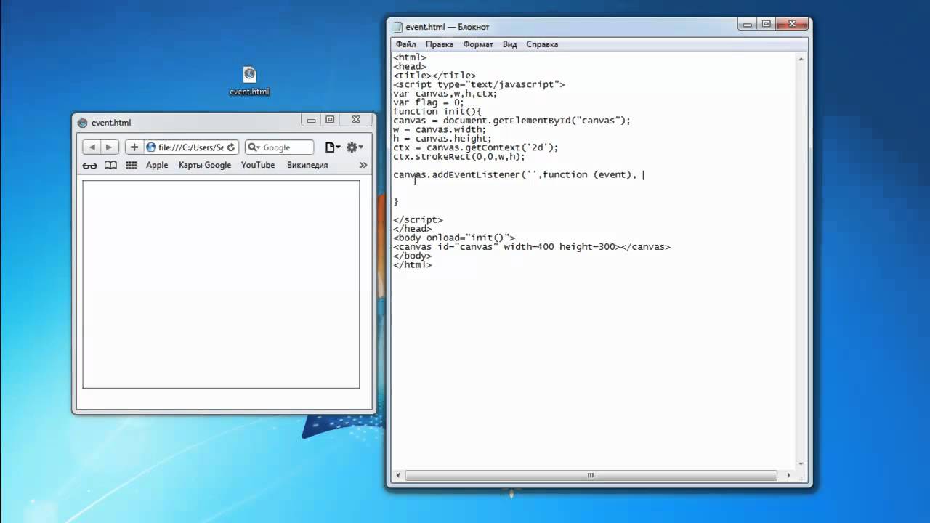
Task: Expand hidden bookmarks chevron
Action: click(x=363, y=165)
